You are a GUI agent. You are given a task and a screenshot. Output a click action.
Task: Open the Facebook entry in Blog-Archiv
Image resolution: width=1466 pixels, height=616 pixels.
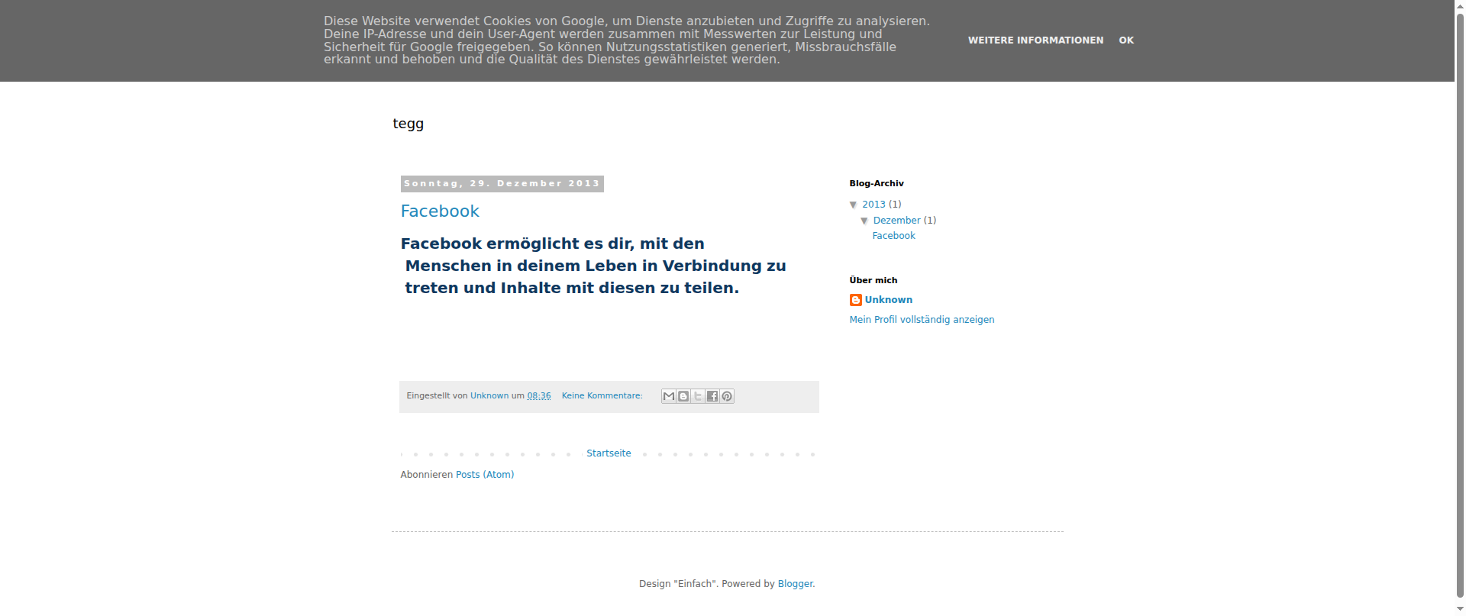(893, 236)
